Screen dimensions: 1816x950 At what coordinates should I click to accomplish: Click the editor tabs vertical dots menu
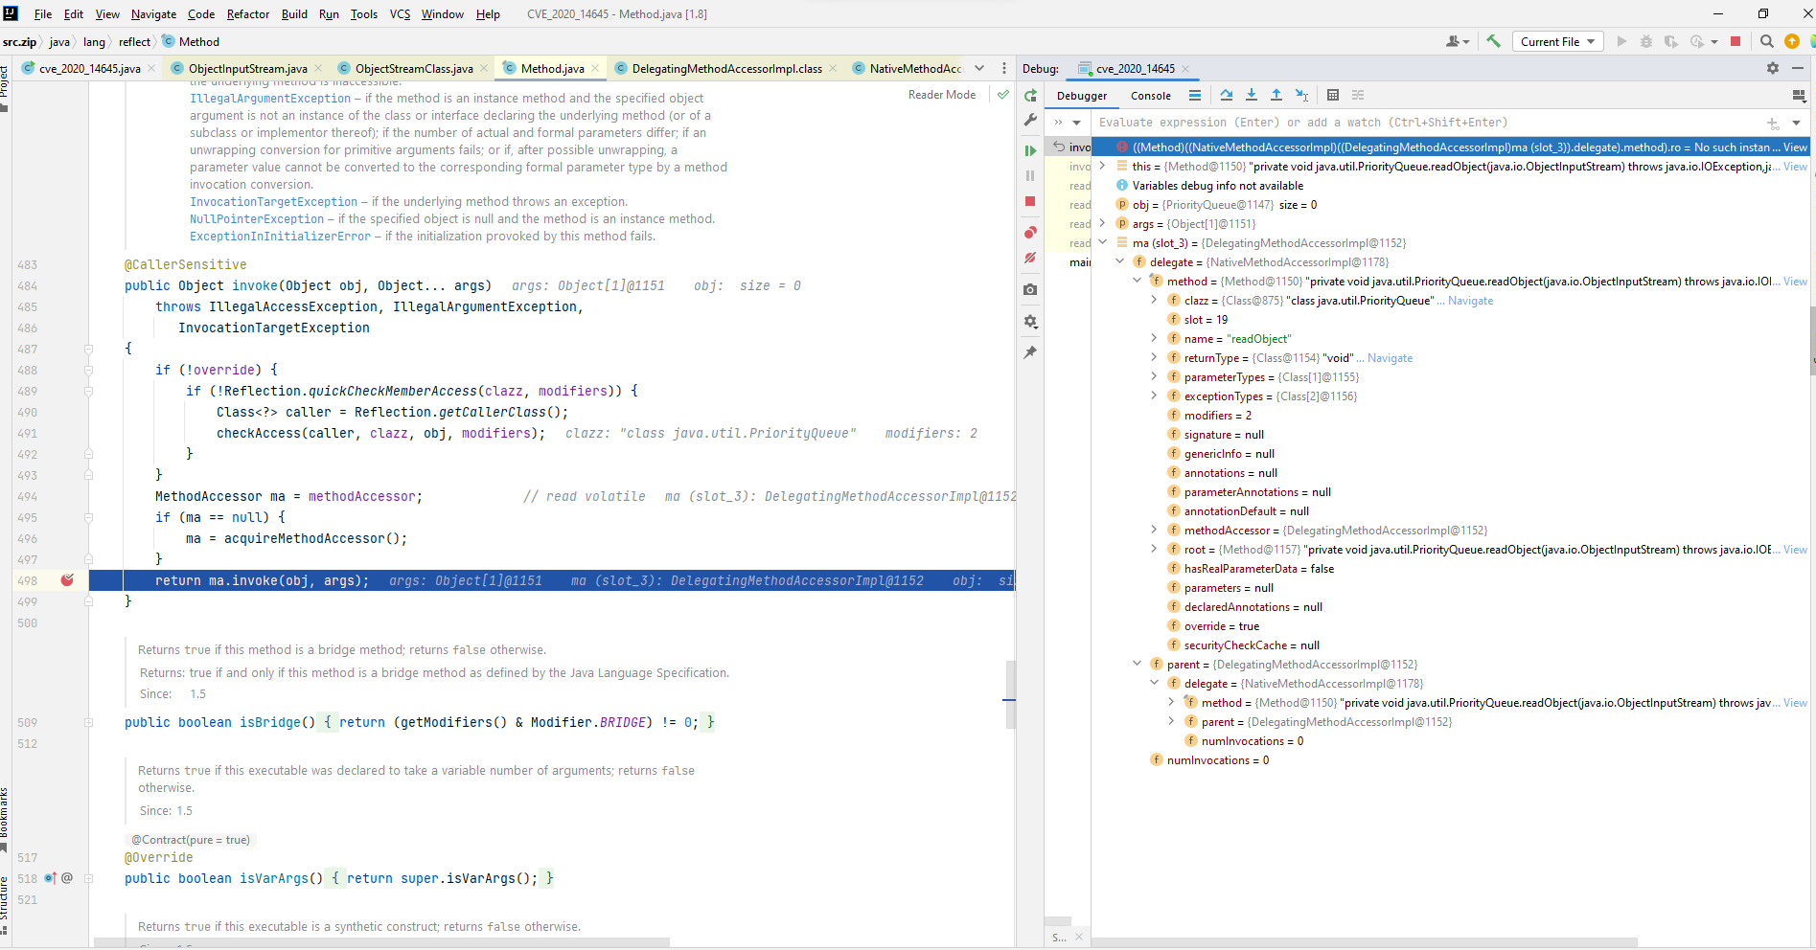[1004, 68]
